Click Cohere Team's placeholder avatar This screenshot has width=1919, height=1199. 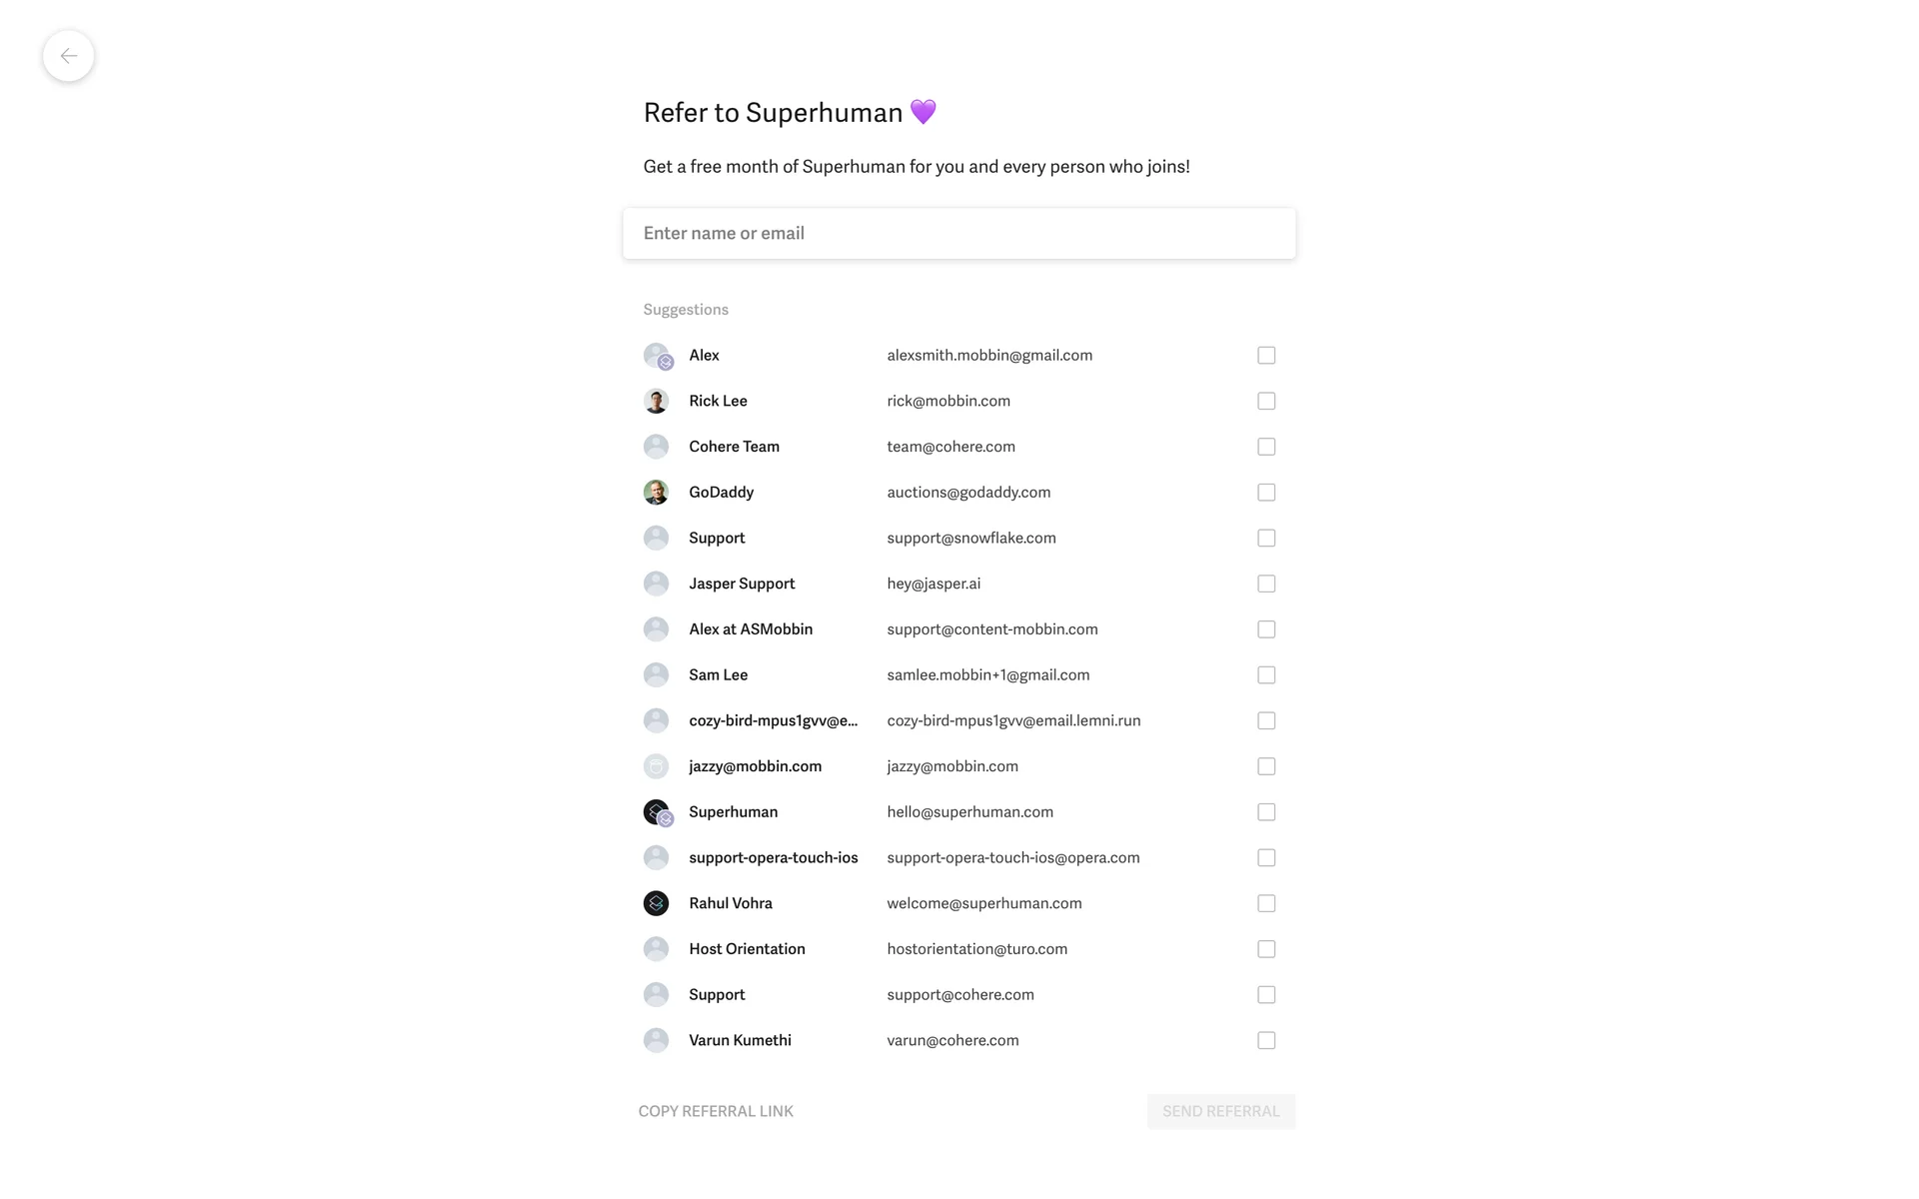(656, 447)
